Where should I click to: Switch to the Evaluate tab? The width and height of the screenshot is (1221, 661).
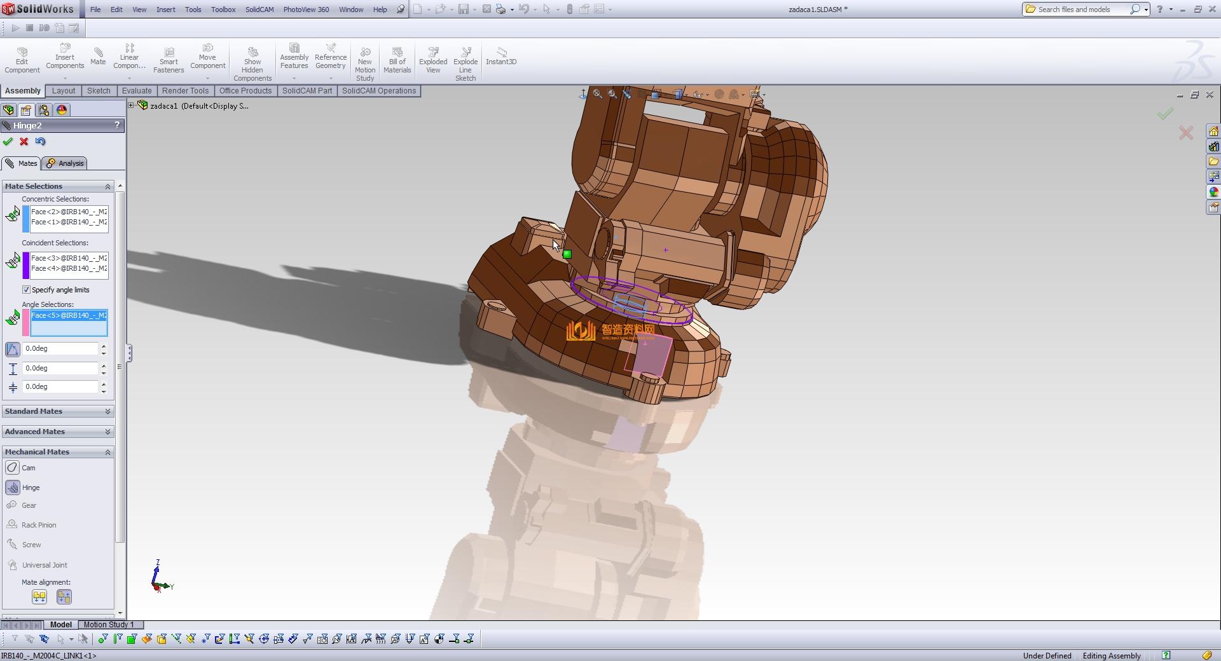137,91
